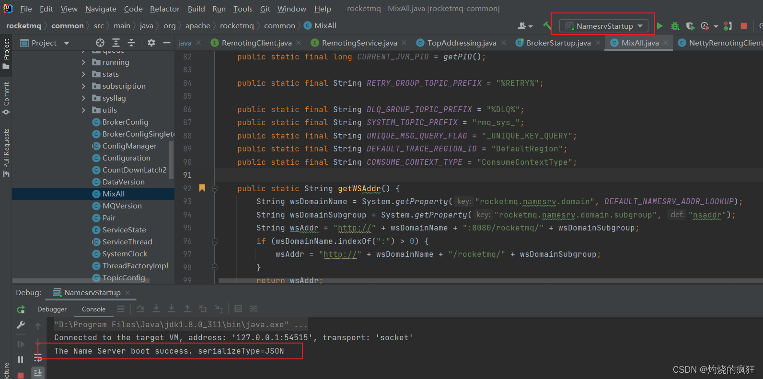763x379 pixels.
Task: Open profiler options dropdown arrow
Action: click(716, 26)
